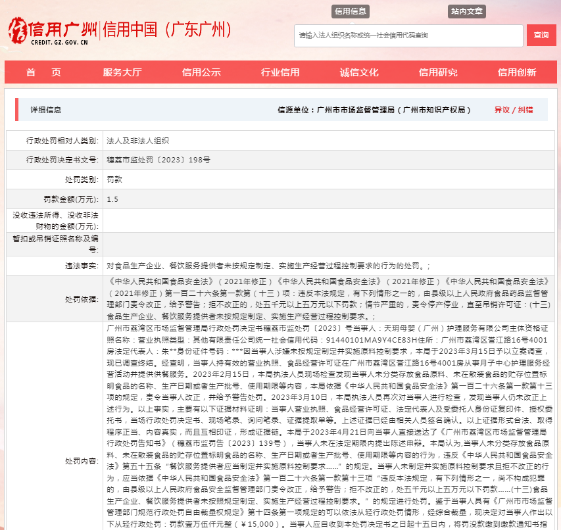Click the fine amount value 1.5
The image size is (561, 530).
(112, 199)
